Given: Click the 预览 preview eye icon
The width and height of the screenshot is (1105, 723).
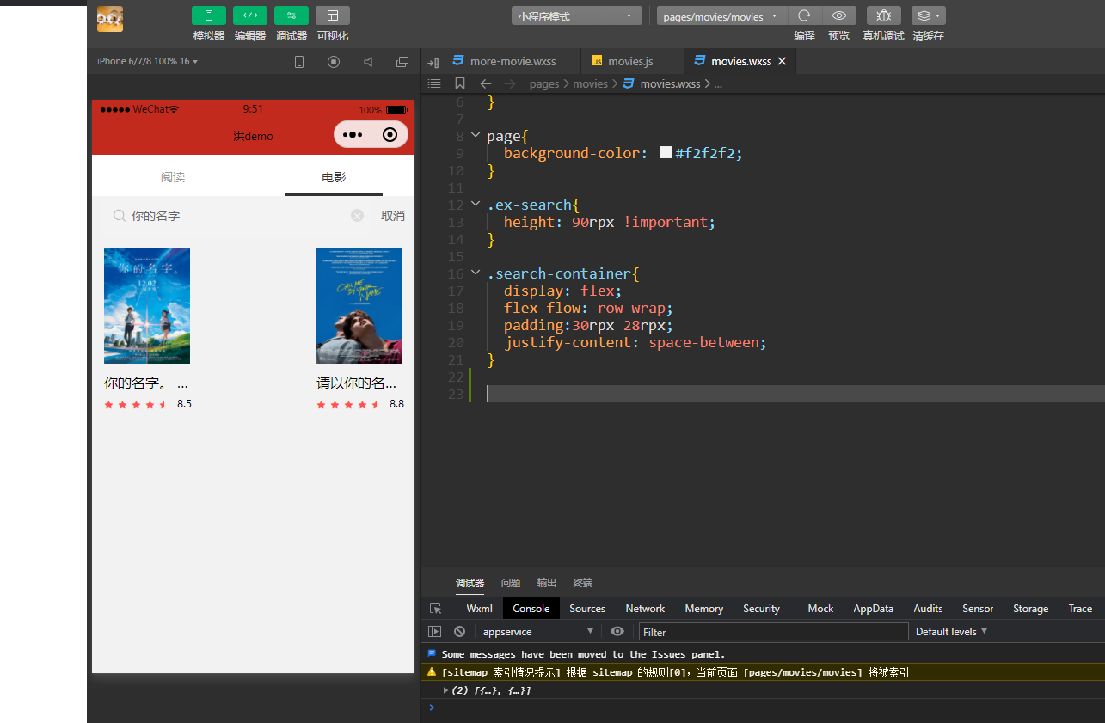Looking at the screenshot, I should 839,15.
